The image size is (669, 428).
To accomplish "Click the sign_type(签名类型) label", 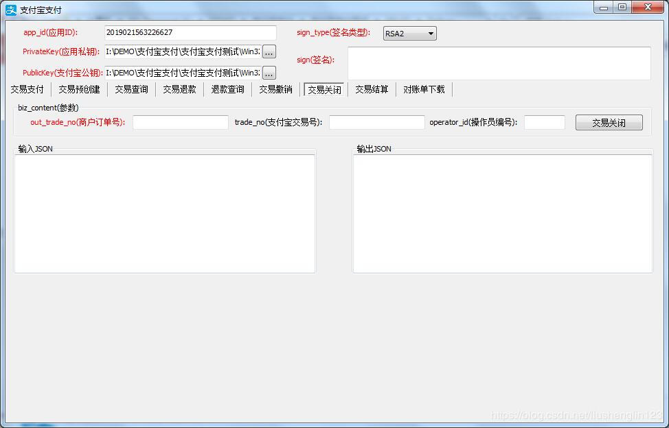I will pyautogui.click(x=334, y=33).
